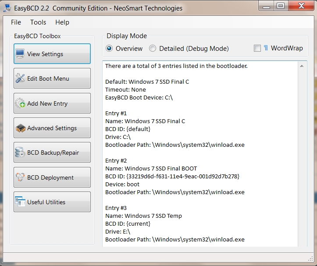
Task: Click the 'EasyBCD Boot Device: C:\' line
Action: pyautogui.click(x=139, y=97)
